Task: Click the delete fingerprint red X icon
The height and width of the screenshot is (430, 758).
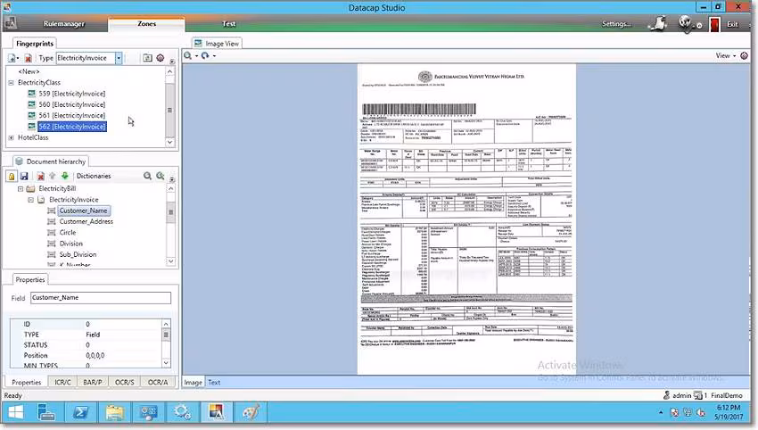Action: tap(28, 58)
